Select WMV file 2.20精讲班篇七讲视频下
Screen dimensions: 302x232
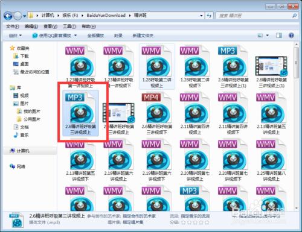[233, 160]
